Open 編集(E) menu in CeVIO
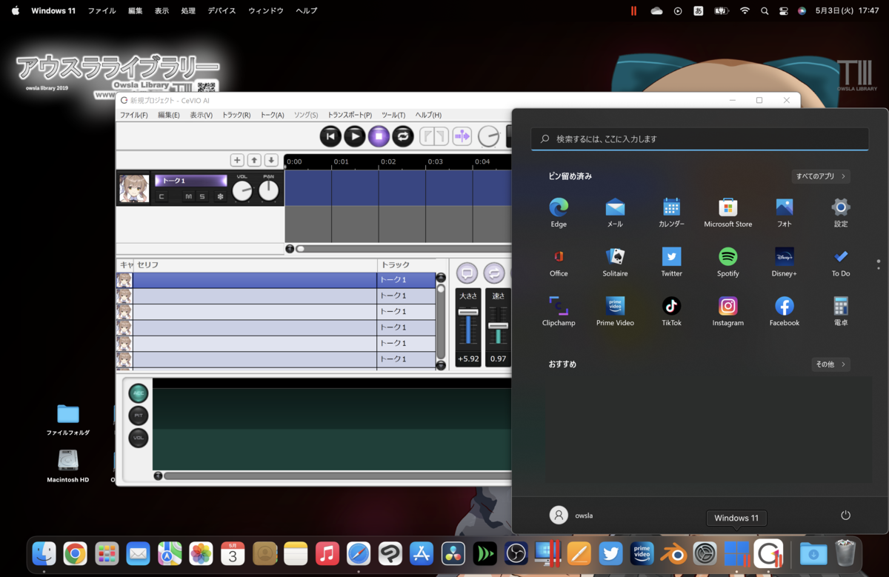 pyautogui.click(x=168, y=115)
